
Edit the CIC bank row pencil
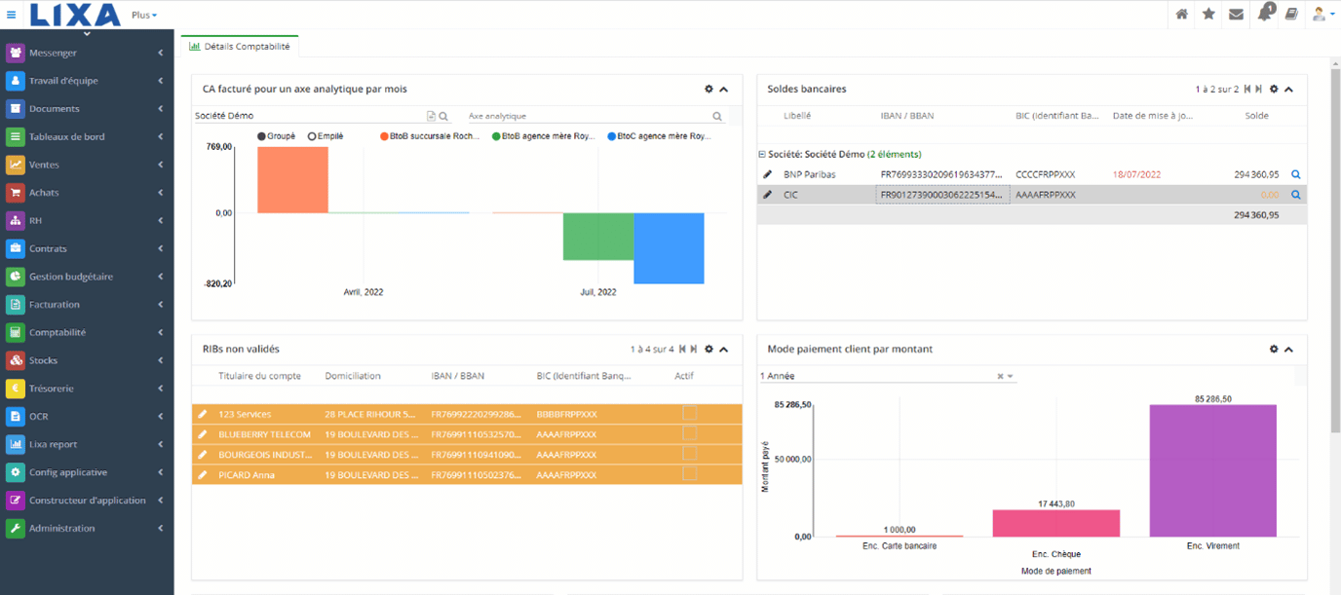(x=767, y=195)
